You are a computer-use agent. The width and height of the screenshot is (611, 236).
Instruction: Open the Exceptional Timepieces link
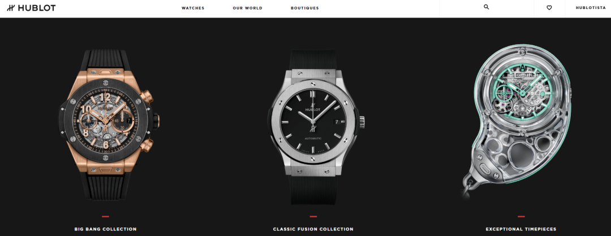tap(521, 229)
